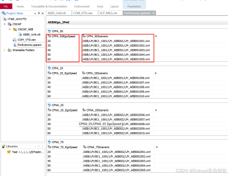The width and height of the screenshot is (228, 176).
Task: Select COM_VTD.can in project tree
Action: point(27,40)
